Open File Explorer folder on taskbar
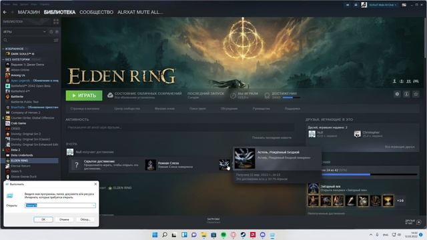The height and width of the screenshot is (240, 427). 203,235
